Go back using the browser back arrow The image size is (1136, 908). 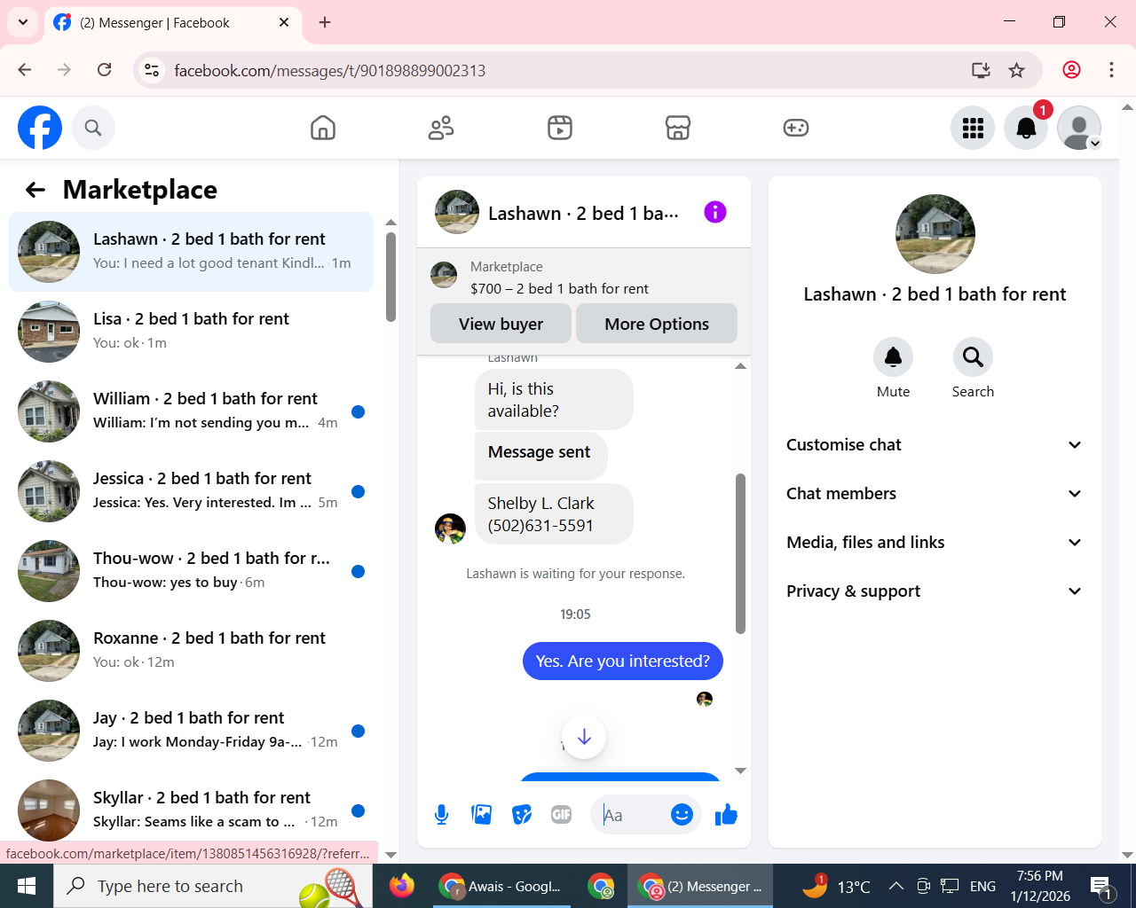point(25,70)
